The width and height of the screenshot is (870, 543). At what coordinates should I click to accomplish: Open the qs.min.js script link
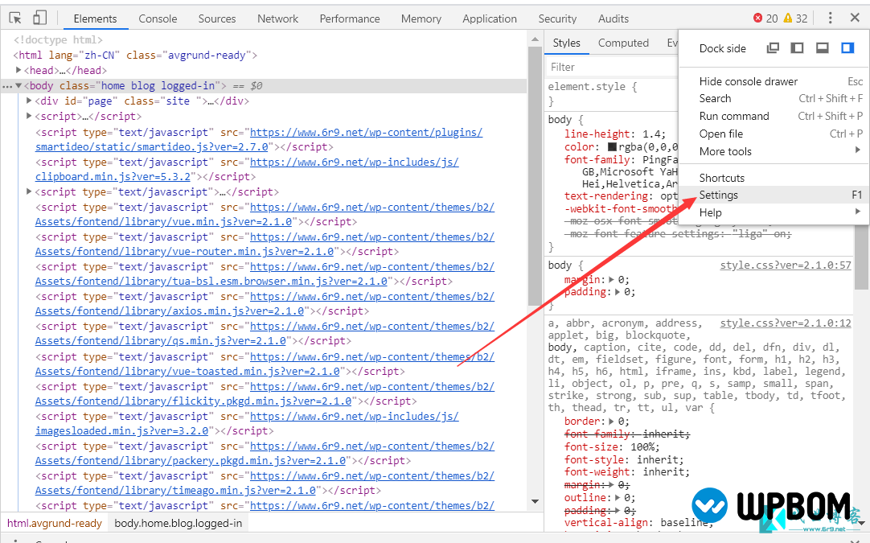(x=265, y=334)
